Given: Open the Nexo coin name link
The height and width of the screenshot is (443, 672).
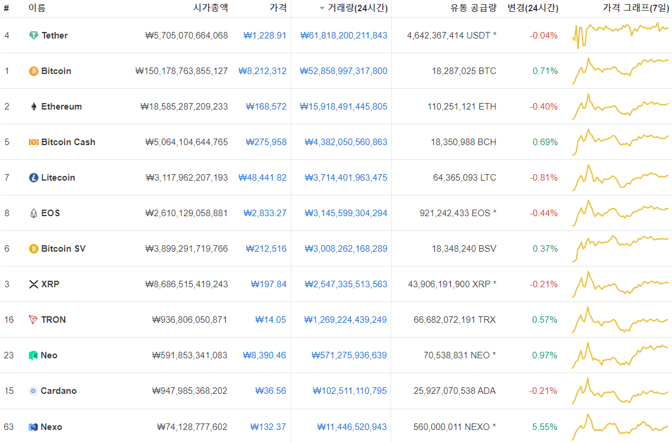Looking at the screenshot, I should [x=52, y=427].
